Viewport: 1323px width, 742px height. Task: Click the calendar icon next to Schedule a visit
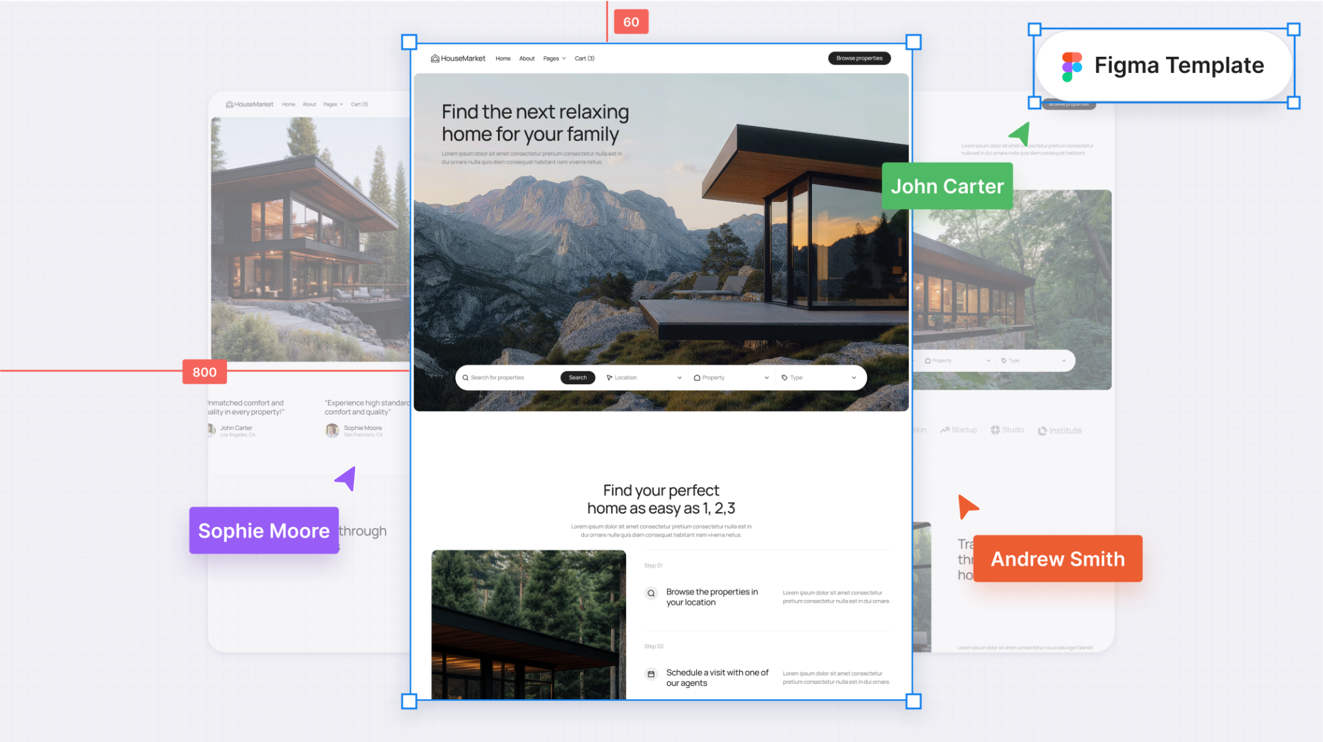point(651,674)
